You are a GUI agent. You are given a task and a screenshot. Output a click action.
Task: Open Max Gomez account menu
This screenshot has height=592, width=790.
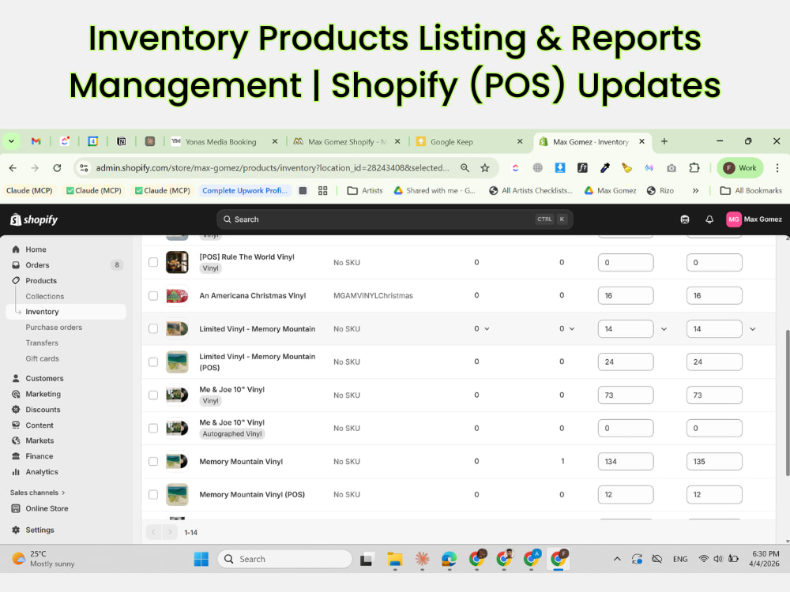754,219
